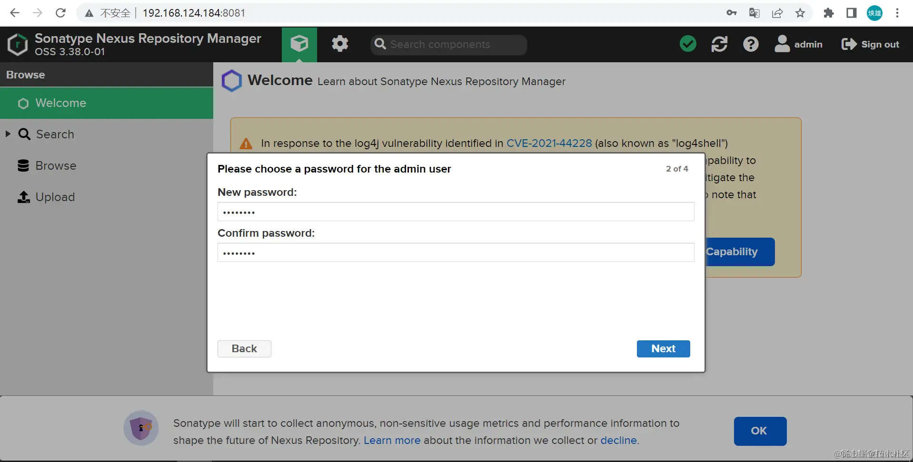Viewport: 913px width, 462px height.
Task: Bookmark this page with star icon
Action: [800, 13]
